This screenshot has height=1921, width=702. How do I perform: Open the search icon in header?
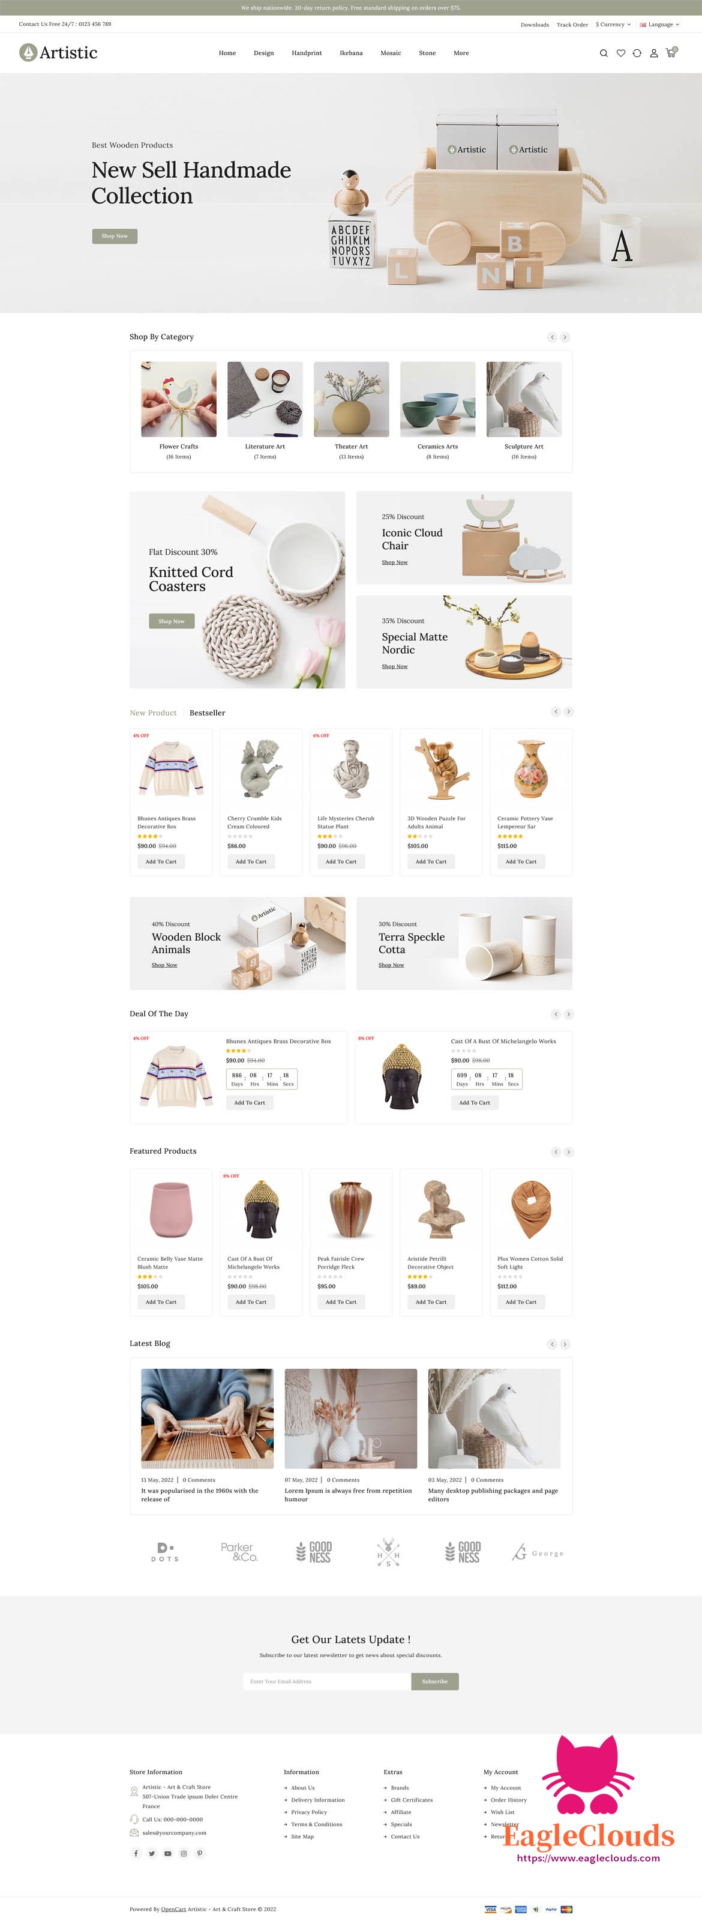click(604, 53)
